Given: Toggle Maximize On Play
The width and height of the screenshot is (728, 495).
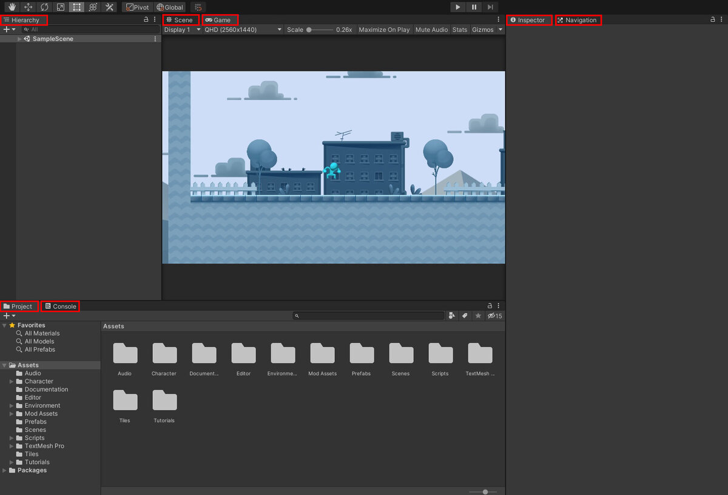Looking at the screenshot, I should pos(384,30).
